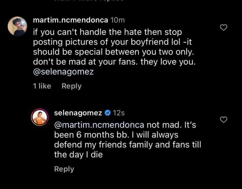This screenshot has width=242, height=189.
Task: Follow the @martim.ncmendonca mention in the reply
Action: tap(99, 125)
